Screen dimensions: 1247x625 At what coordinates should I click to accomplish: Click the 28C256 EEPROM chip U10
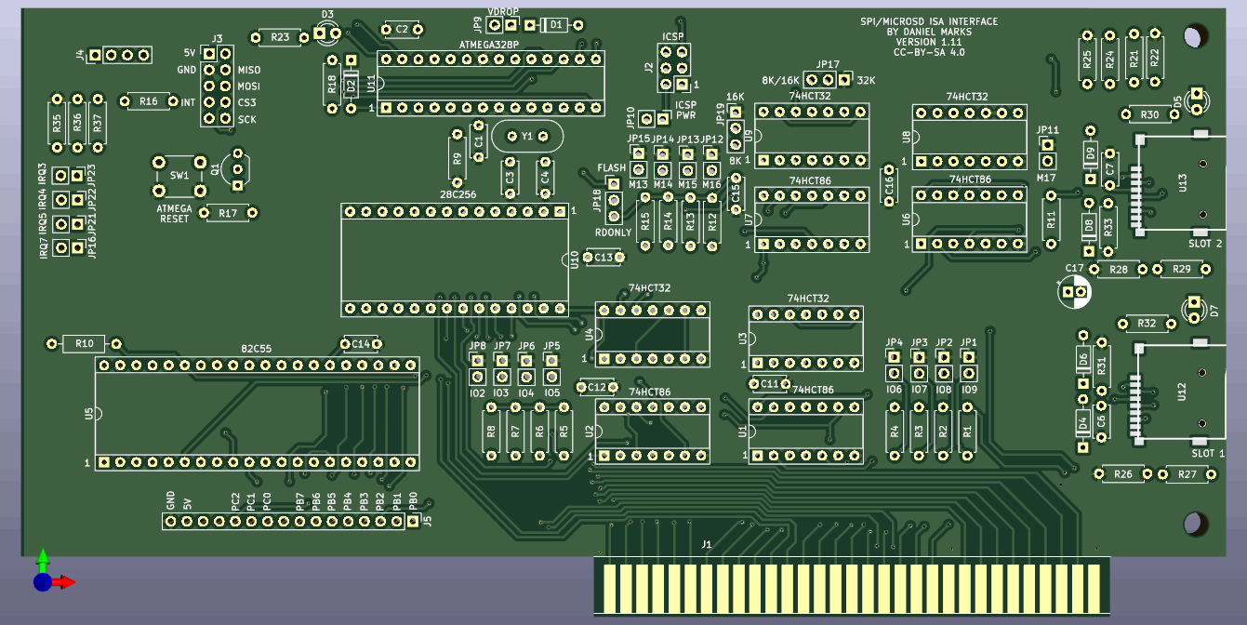coord(454,259)
